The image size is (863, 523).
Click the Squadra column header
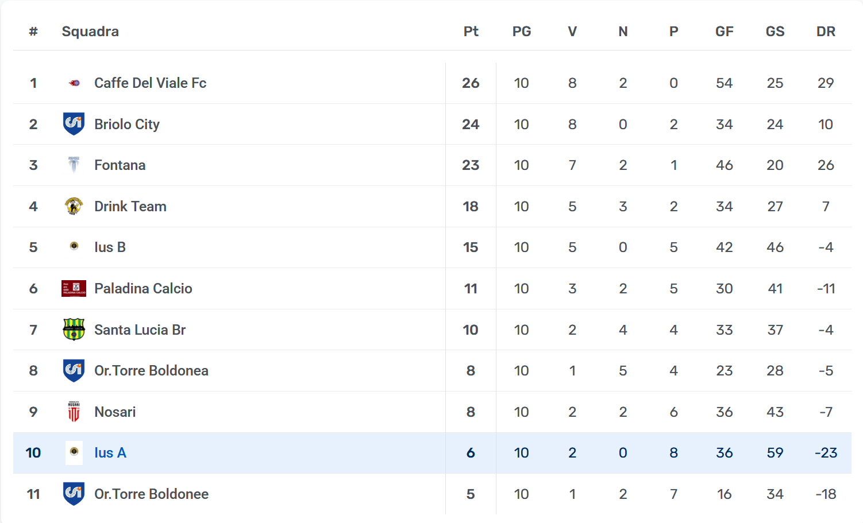pyautogui.click(x=90, y=32)
